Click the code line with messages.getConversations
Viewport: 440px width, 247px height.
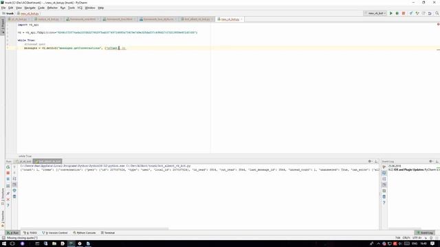click(x=74, y=48)
